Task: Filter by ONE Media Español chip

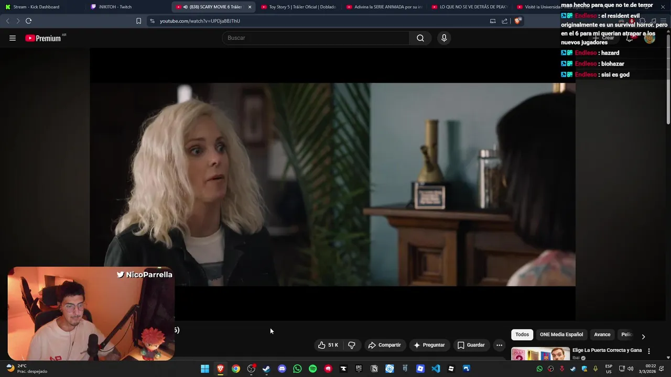Action: (561, 335)
